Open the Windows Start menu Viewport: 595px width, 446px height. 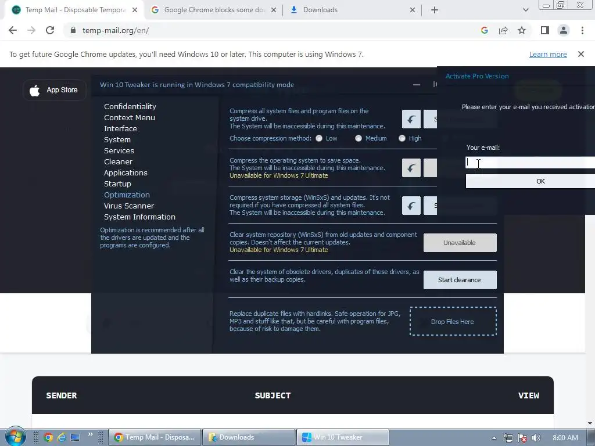tap(16, 437)
